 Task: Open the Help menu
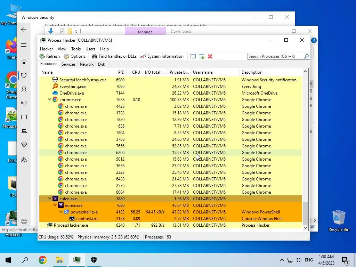[x=104, y=49]
